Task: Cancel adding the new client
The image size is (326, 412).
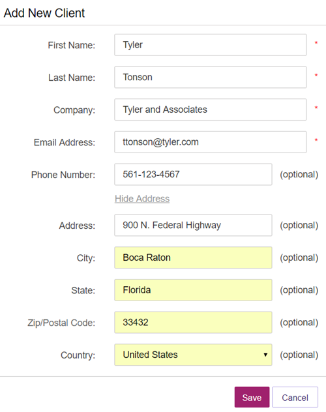Action: point(295,397)
